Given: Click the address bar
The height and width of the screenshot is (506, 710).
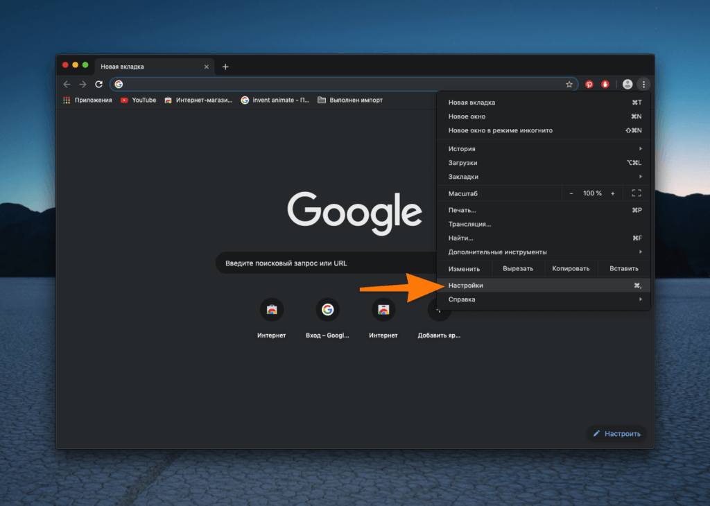Looking at the screenshot, I should coord(344,84).
